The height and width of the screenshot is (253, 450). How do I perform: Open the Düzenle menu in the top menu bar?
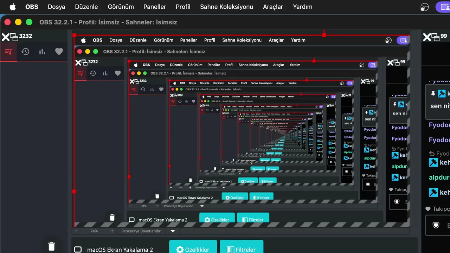pyautogui.click(x=86, y=7)
